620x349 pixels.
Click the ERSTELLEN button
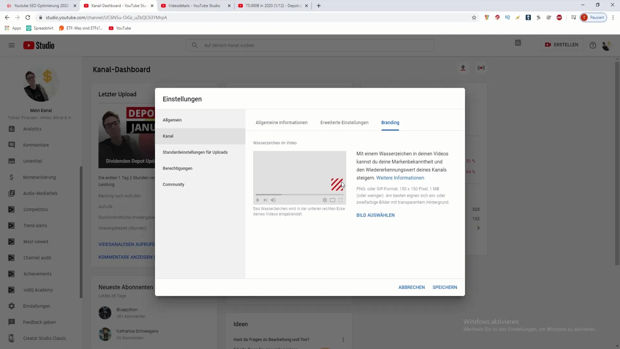(x=562, y=45)
